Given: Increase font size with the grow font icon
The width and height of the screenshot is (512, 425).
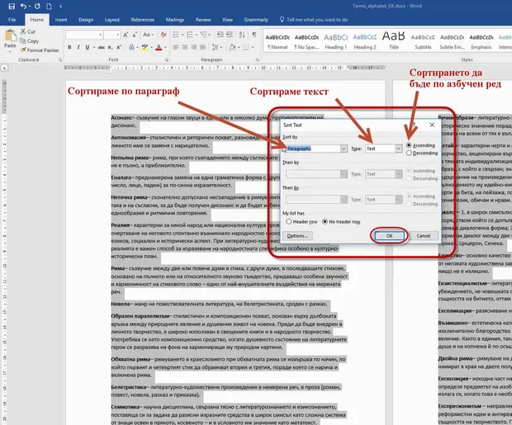Looking at the screenshot, I should 126,35.
